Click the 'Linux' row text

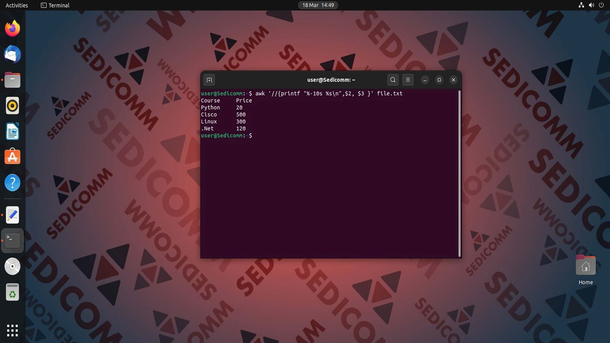tap(209, 121)
